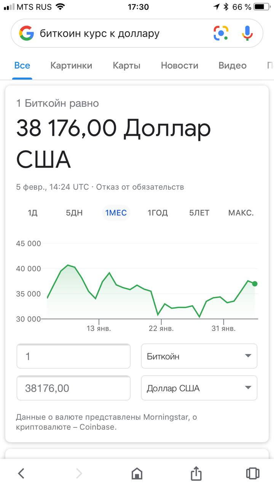This screenshot has height=488, width=274.
Task: Tap the share icon
Action: point(196,474)
